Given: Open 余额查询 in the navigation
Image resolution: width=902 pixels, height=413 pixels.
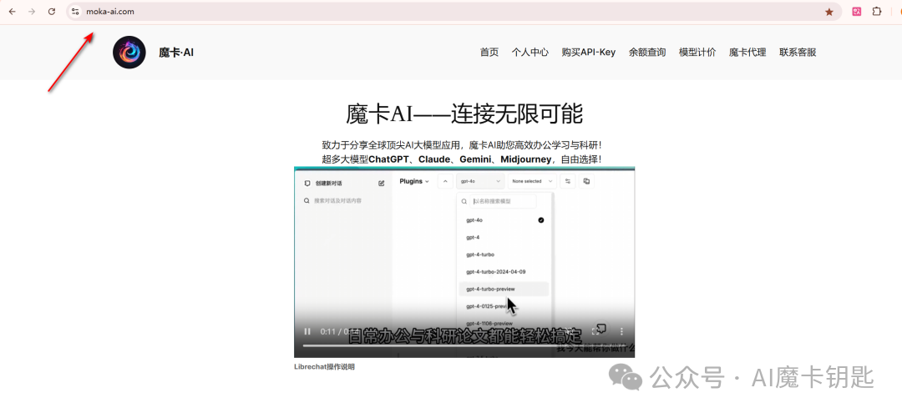Looking at the screenshot, I should 647,53.
